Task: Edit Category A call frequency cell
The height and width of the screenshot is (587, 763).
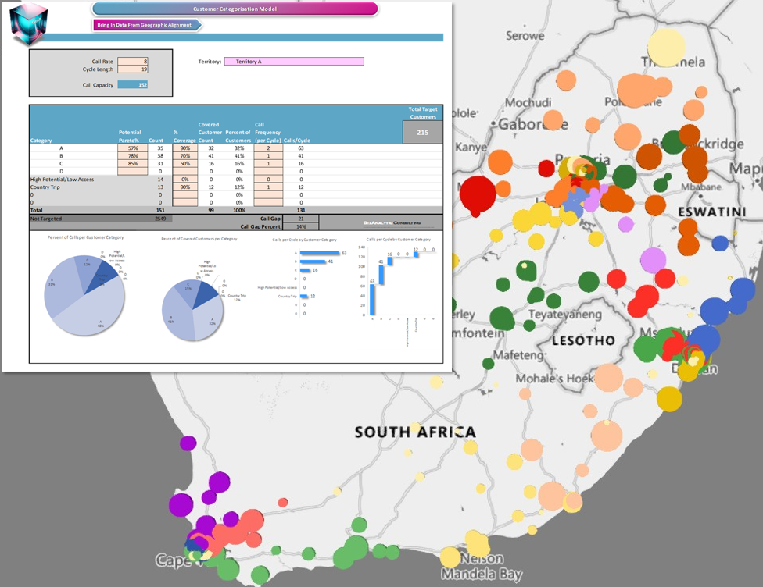Action: pyautogui.click(x=267, y=148)
